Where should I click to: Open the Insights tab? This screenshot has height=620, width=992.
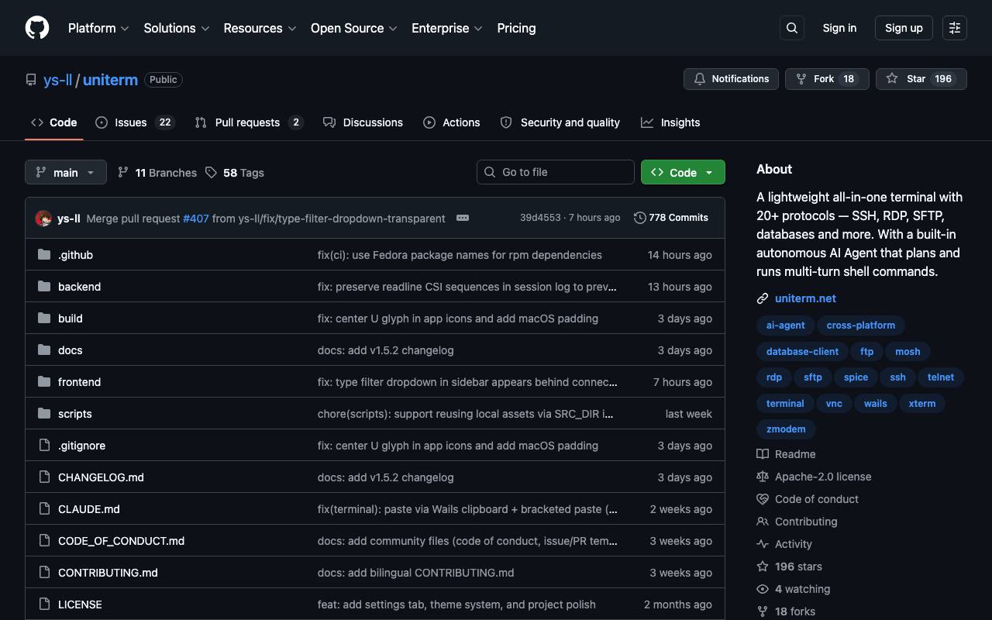point(670,122)
